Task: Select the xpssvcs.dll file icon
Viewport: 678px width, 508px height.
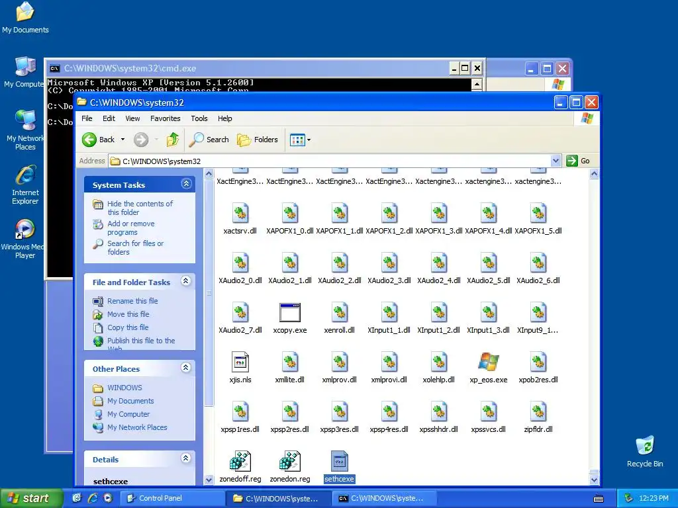Action: (488, 411)
